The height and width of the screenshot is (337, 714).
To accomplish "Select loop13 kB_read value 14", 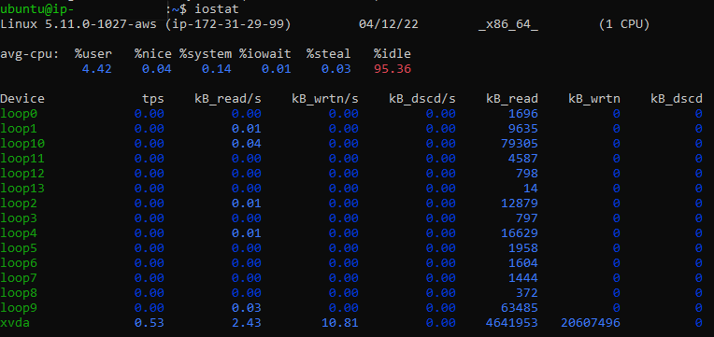I will coord(531,189).
